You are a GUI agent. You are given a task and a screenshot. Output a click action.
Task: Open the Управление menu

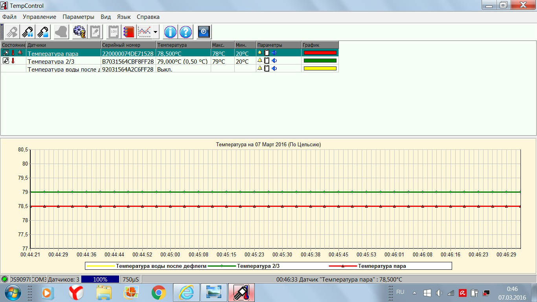(x=39, y=17)
